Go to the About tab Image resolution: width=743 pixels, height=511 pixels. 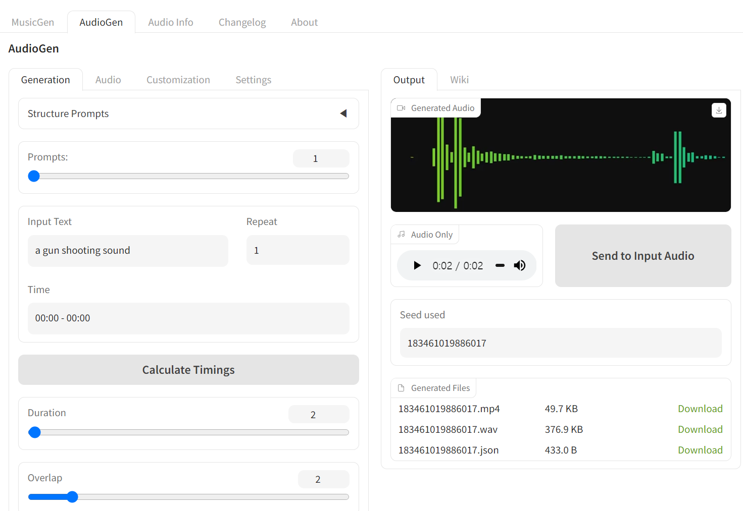tap(304, 22)
